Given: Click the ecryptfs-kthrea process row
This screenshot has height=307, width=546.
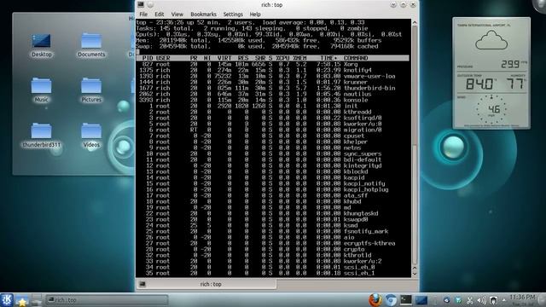Looking at the screenshot, I should (272, 243).
